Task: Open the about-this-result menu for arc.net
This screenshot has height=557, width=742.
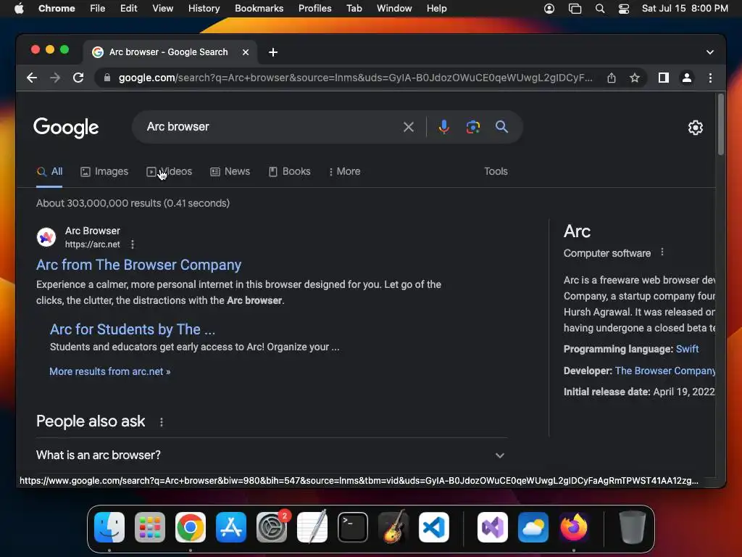Action: tap(133, 244)
